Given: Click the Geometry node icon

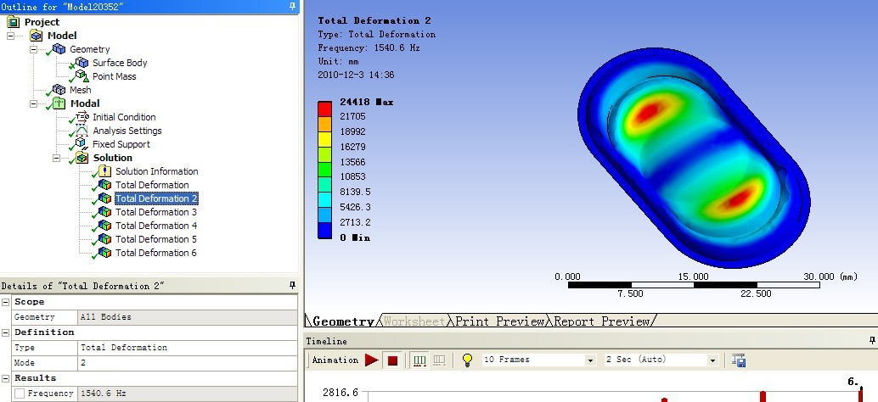Looking at the screenshot, I should (x=59, y=49).
